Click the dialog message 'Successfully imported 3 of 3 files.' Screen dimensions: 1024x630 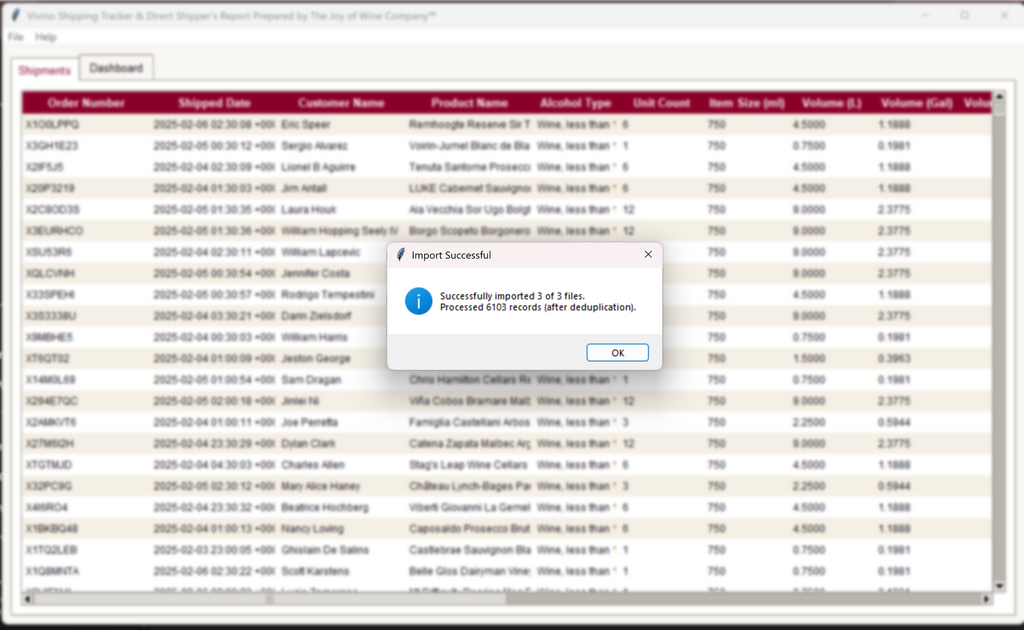pos(512,296)
